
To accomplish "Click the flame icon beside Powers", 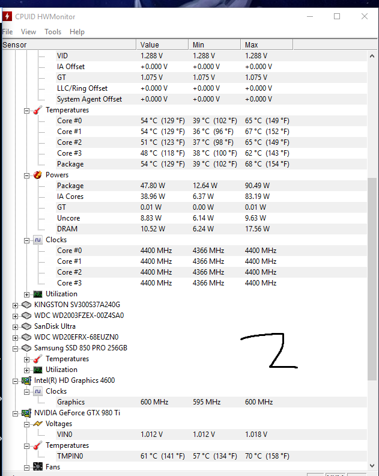I will pos(38,175).
